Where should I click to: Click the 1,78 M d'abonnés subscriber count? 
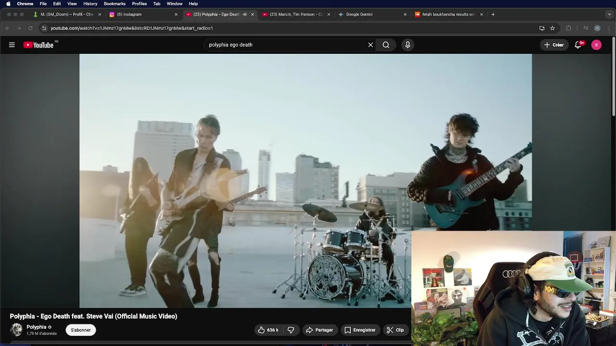[41, 334]
